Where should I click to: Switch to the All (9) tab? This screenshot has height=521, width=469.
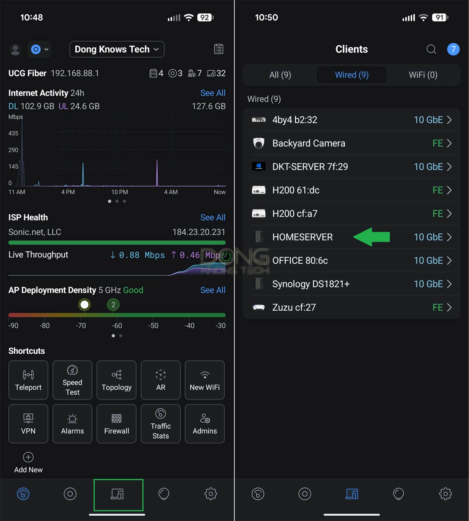(x=280, y=75)
